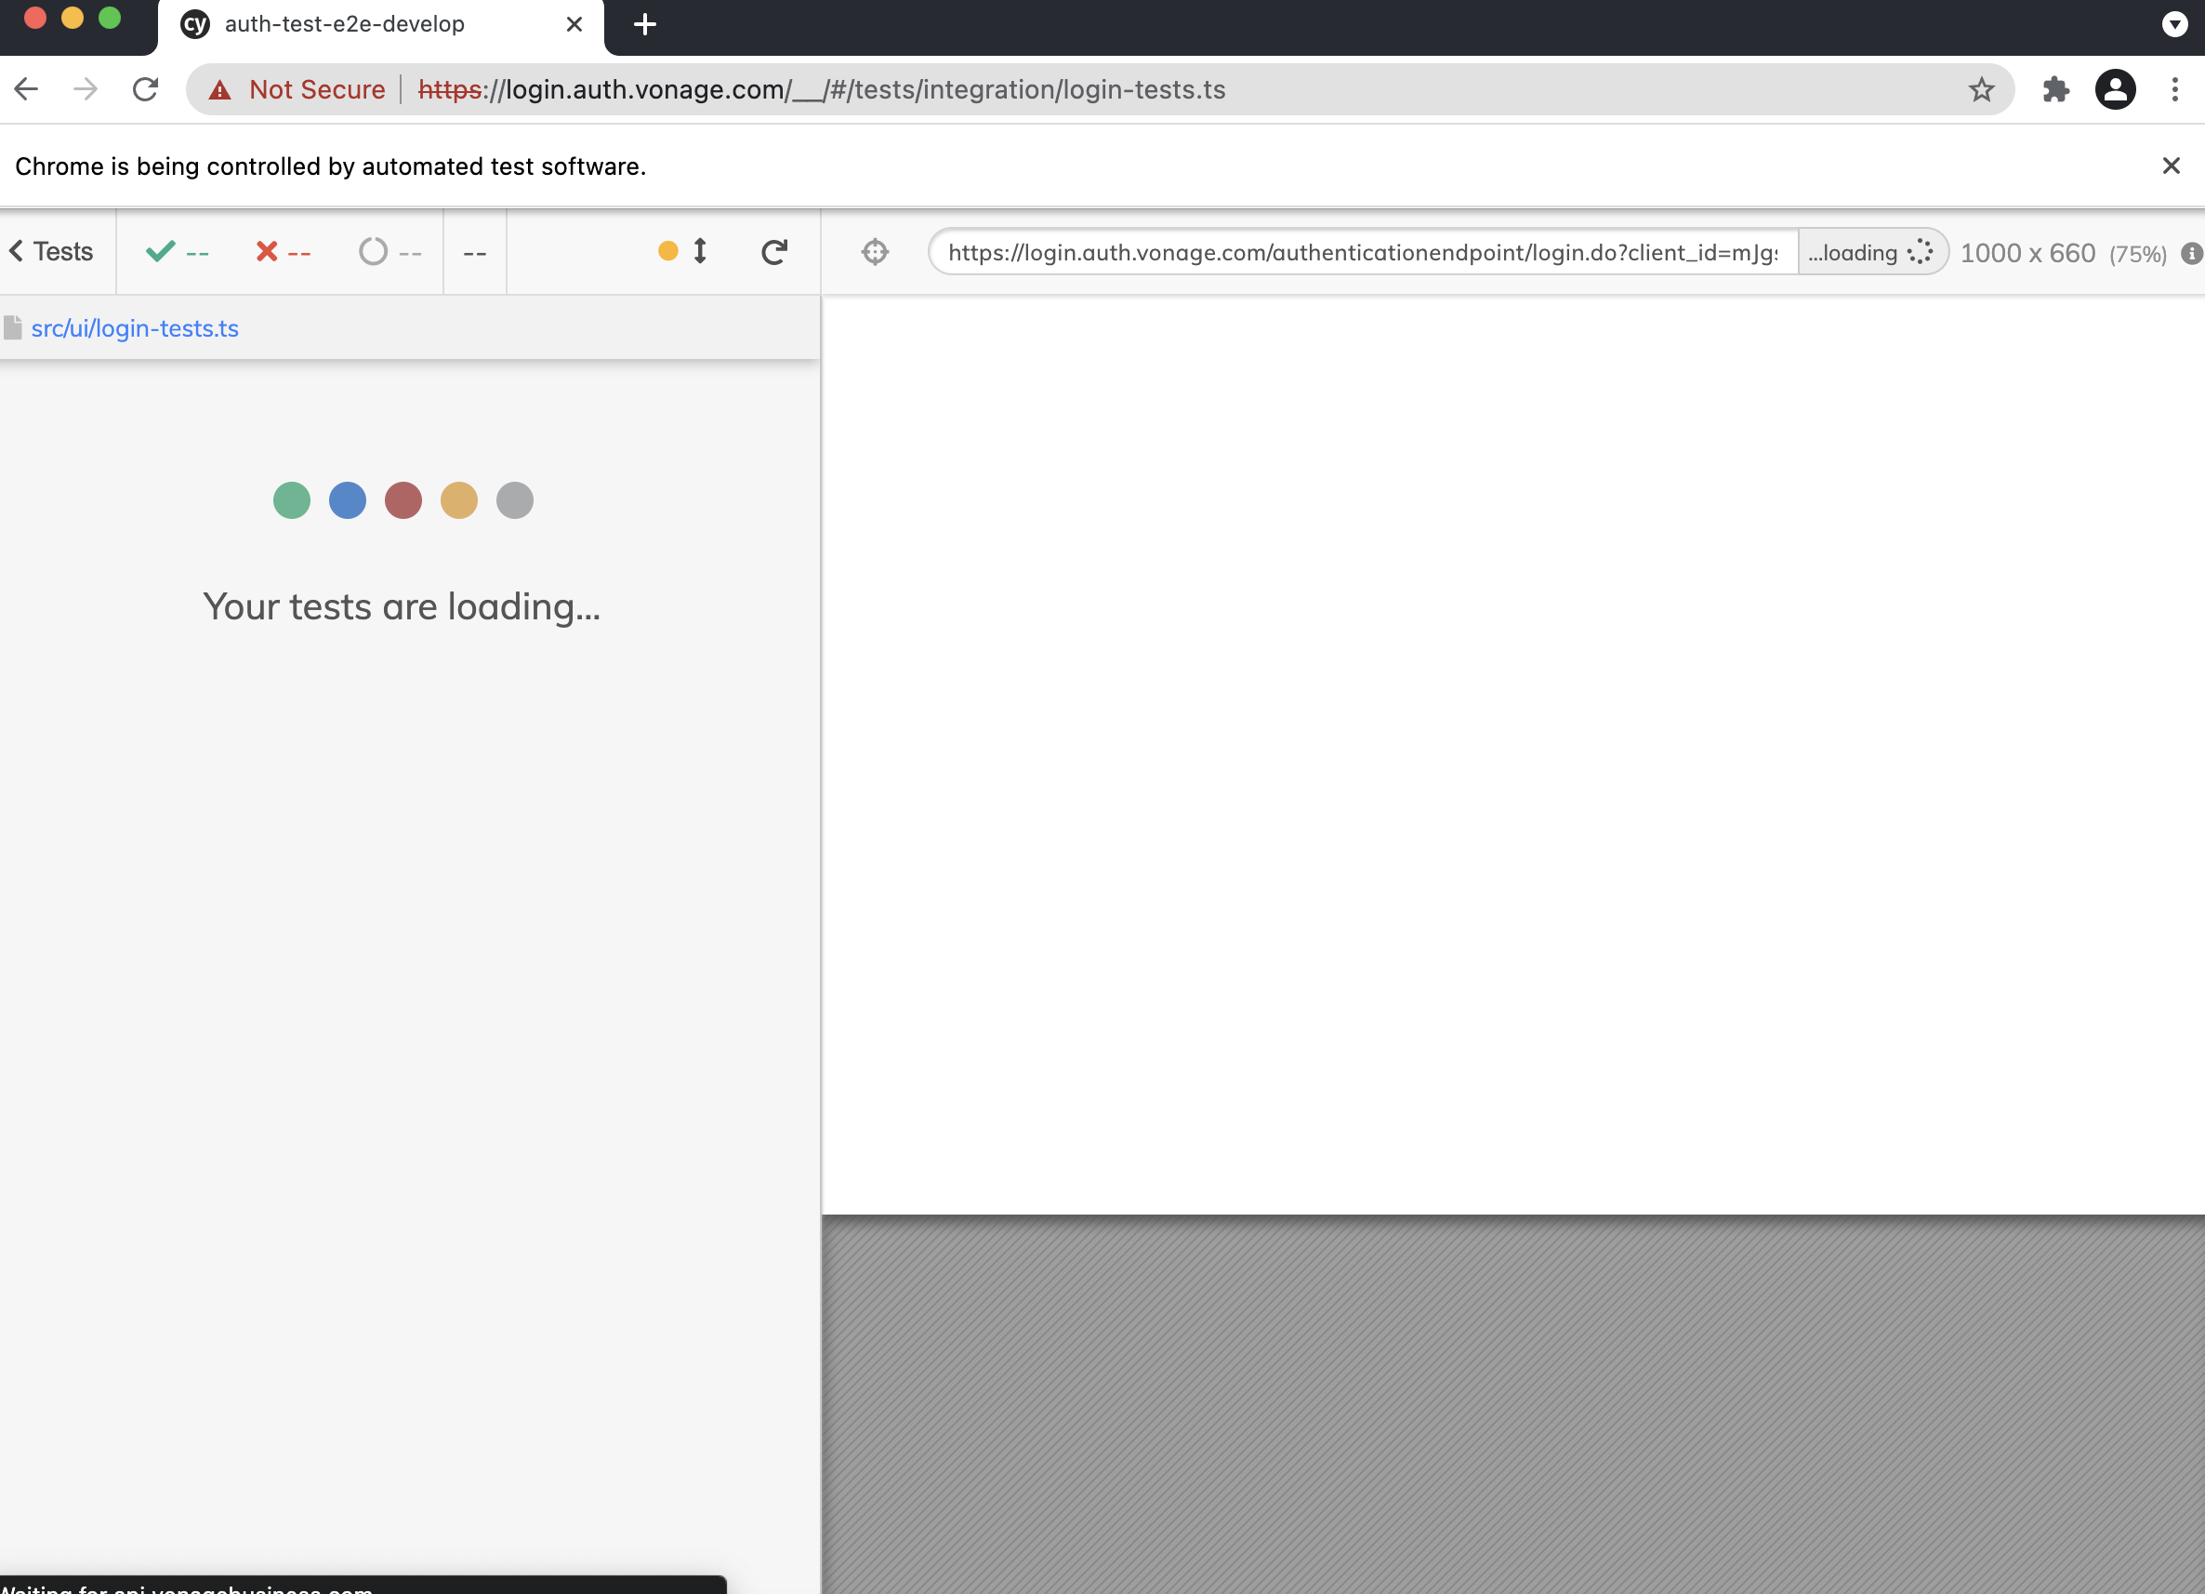This screenshot has height=1594, width=2205.
Task: Click the Cypress AUT URL field
Action: 1361,253
